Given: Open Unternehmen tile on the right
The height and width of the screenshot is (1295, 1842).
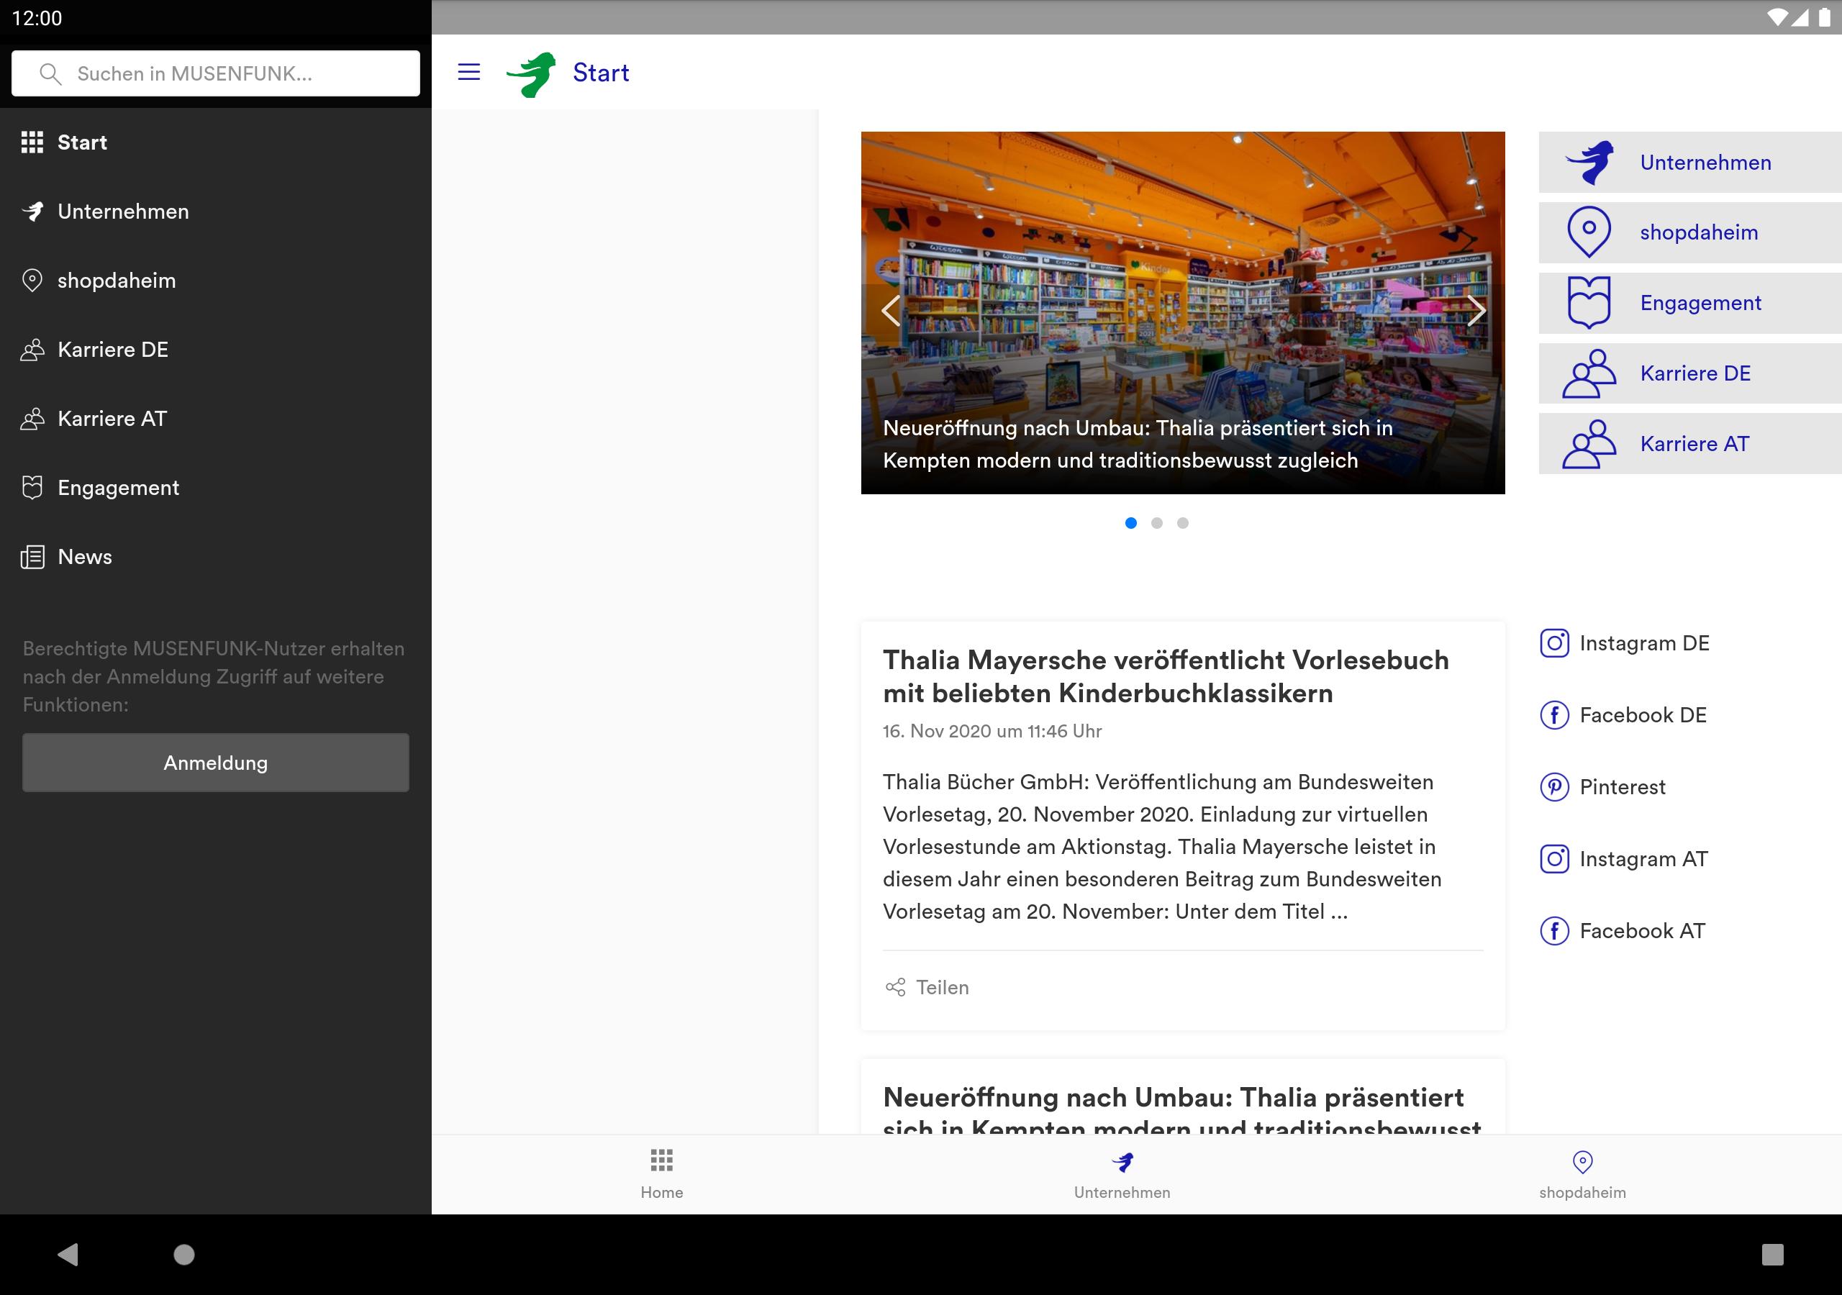Looking at the screenshot, I should pyautogui.click(x=1690, y=162).
